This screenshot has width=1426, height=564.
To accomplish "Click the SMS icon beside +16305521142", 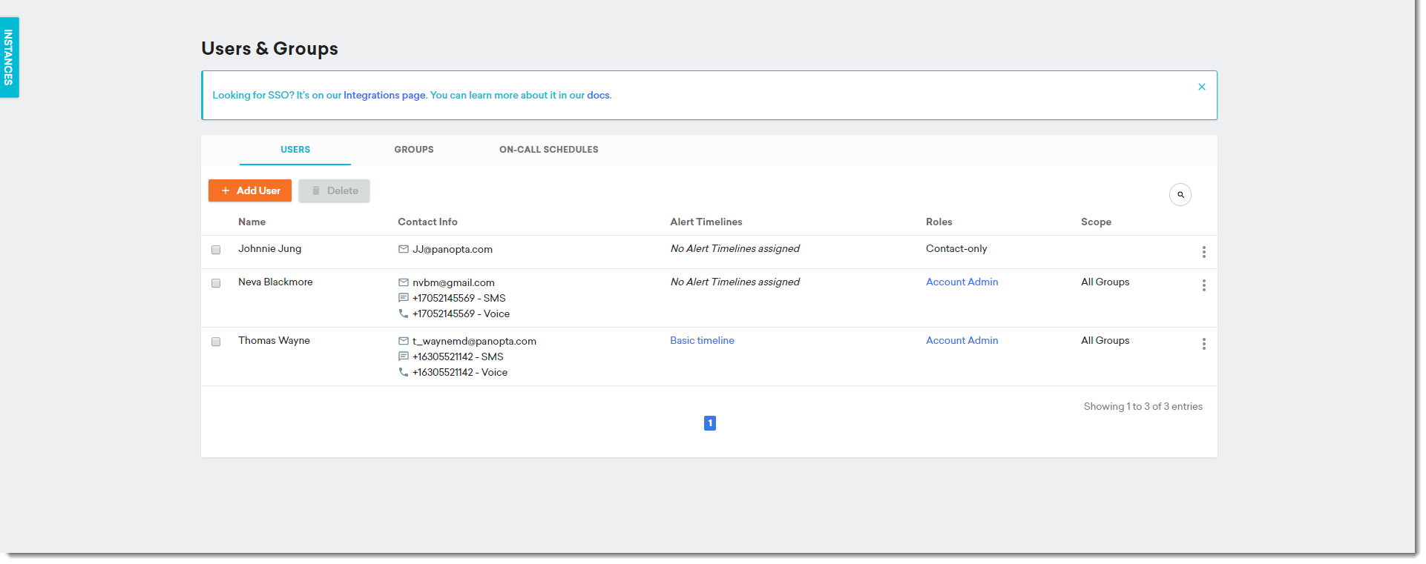I will pos(404,356).
